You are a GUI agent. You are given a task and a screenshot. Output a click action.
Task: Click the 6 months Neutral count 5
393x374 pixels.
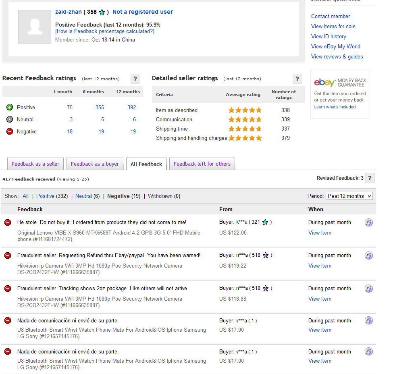(x=102, y=119)
